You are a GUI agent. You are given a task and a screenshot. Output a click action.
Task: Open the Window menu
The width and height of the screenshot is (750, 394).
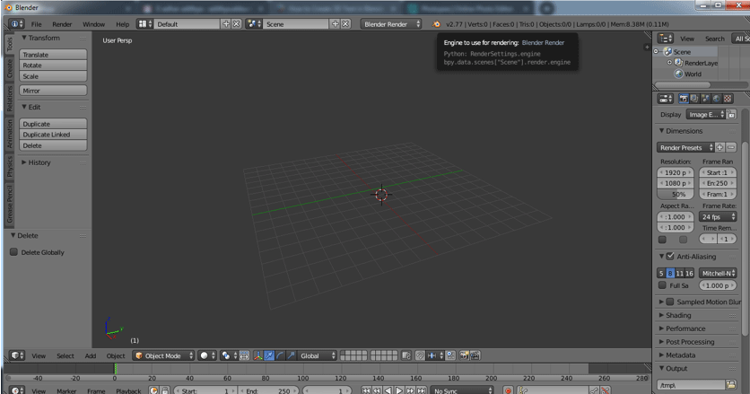tap(93, 24)
